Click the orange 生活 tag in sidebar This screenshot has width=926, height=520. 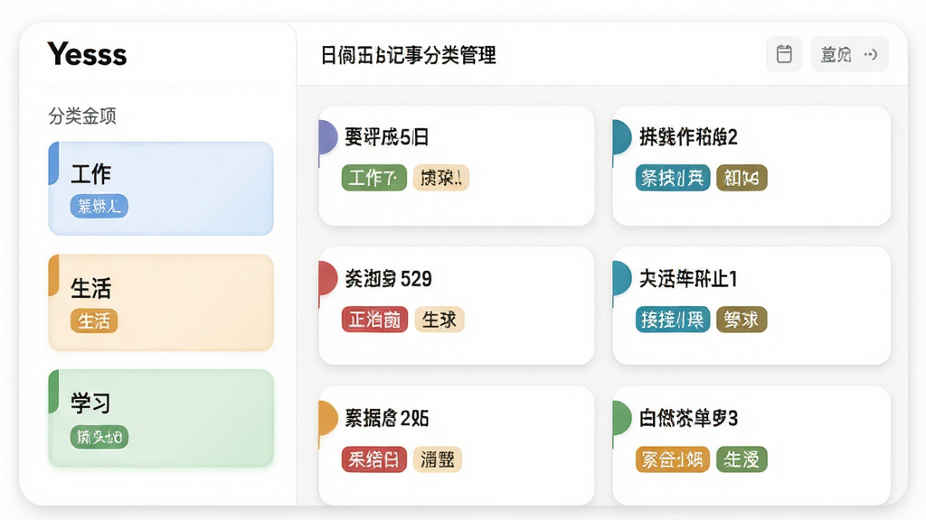94,320
